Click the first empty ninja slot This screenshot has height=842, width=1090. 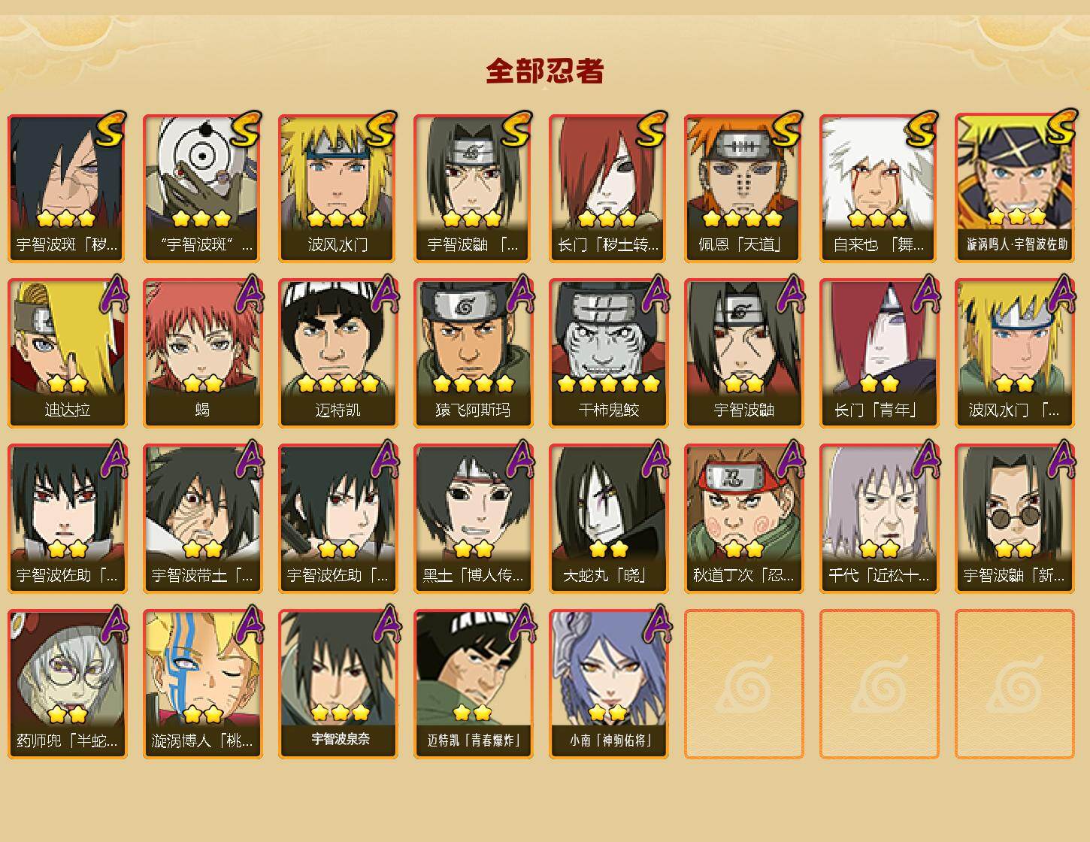(743, 684)
